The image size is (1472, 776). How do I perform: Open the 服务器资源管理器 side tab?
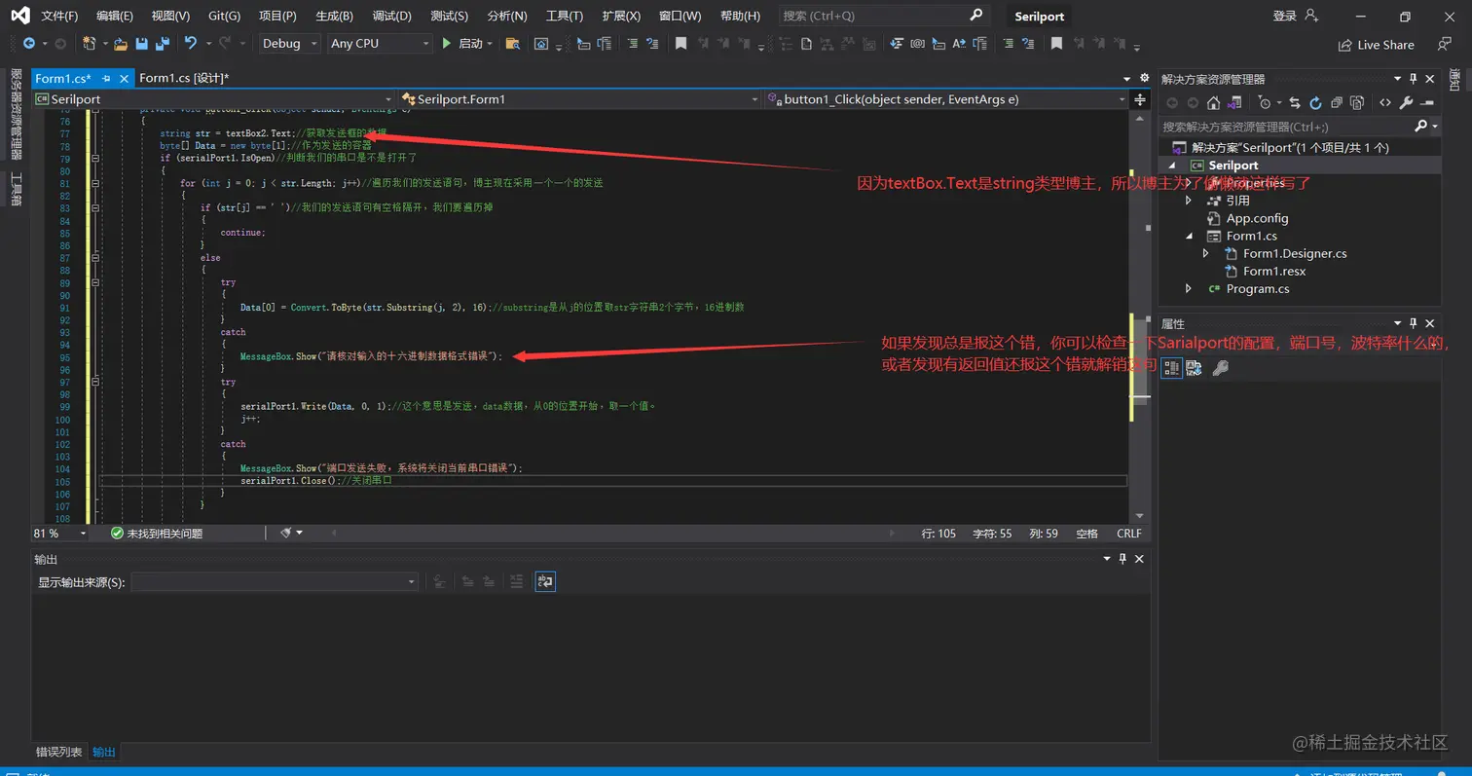click(16, 115)
